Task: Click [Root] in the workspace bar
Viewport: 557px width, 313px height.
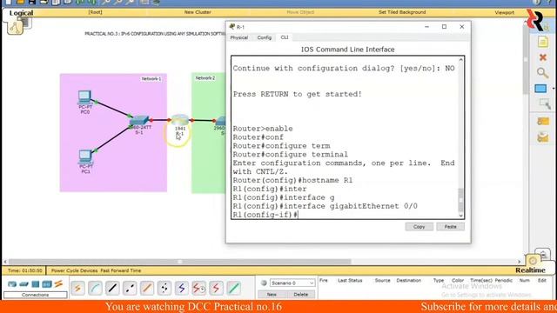Action: [95, 12]
